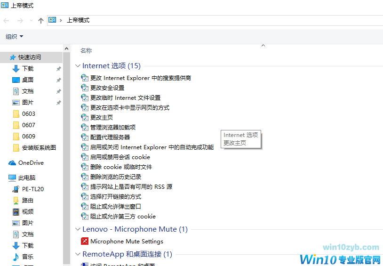
Task: Click icon next to 管理浏览器加载项
Action: [85, 128]
